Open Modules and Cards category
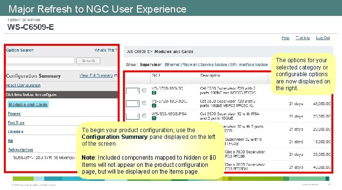Screen dimensions: 342x190 tap(28, 105)
